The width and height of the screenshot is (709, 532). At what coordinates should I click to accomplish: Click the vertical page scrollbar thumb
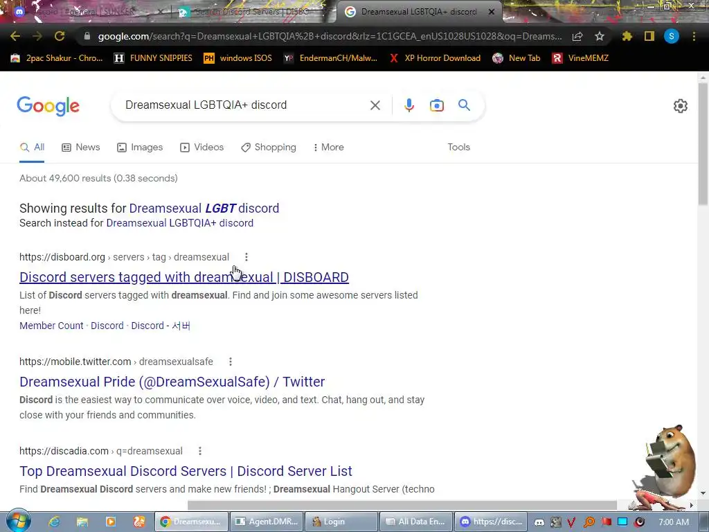pyautogui.click(x=703, y=144)
